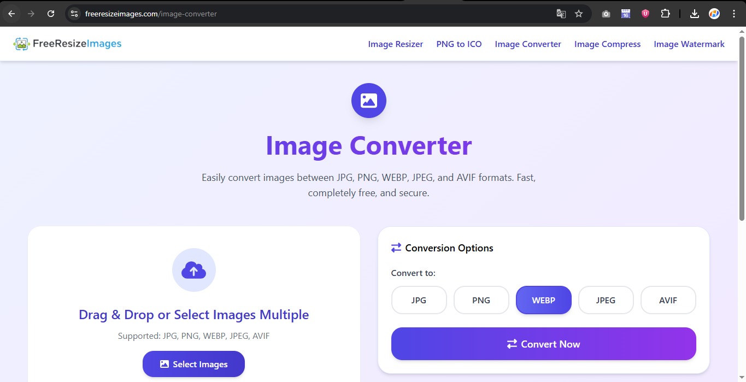Click the translate page icon
Screen dimensions: 746x382
(x=561, y=14)
